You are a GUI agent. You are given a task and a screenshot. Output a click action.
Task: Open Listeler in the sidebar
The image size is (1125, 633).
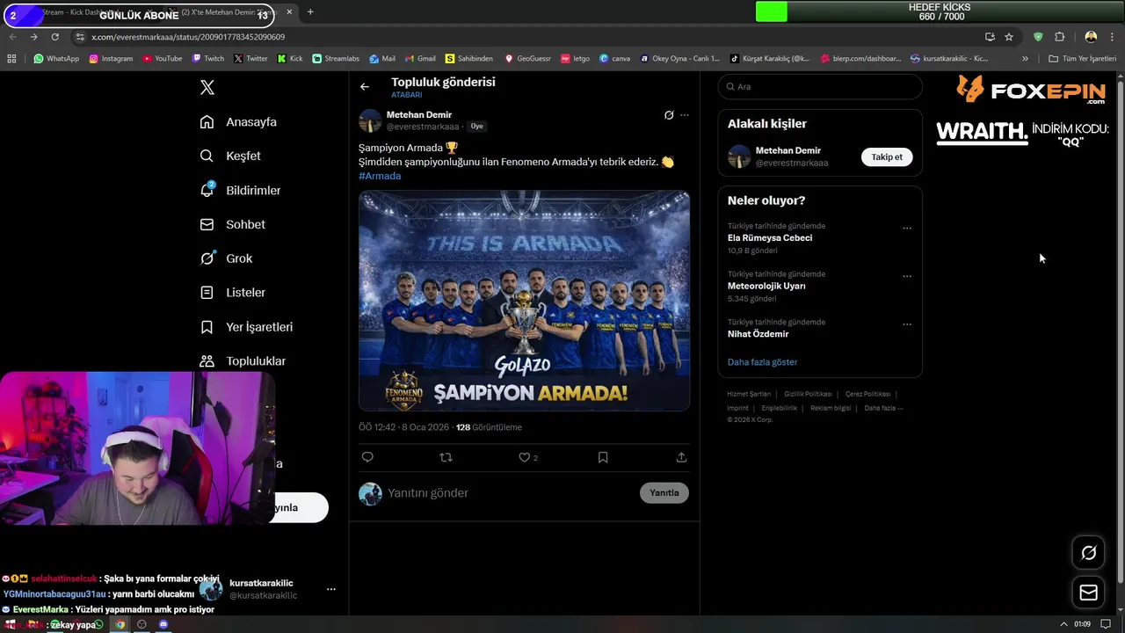point(232,292)
